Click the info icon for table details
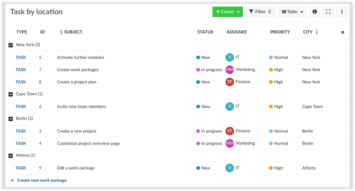The height and width of the screenshot is (191, 355). click(x=314, y=12)
